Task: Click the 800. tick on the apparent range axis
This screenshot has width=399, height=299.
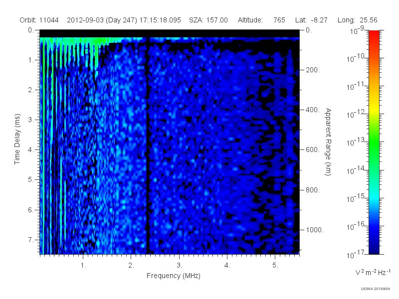Action: click(313, 190)
